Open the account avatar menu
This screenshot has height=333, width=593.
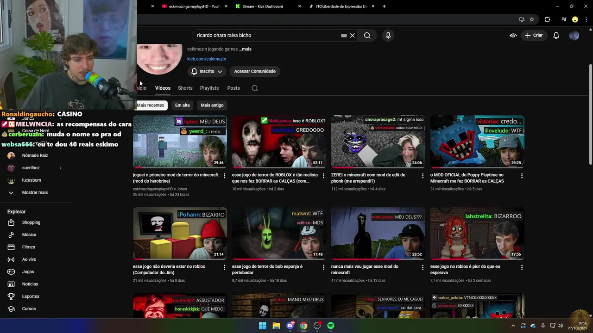pyautogui.click(x=574, y=36)
